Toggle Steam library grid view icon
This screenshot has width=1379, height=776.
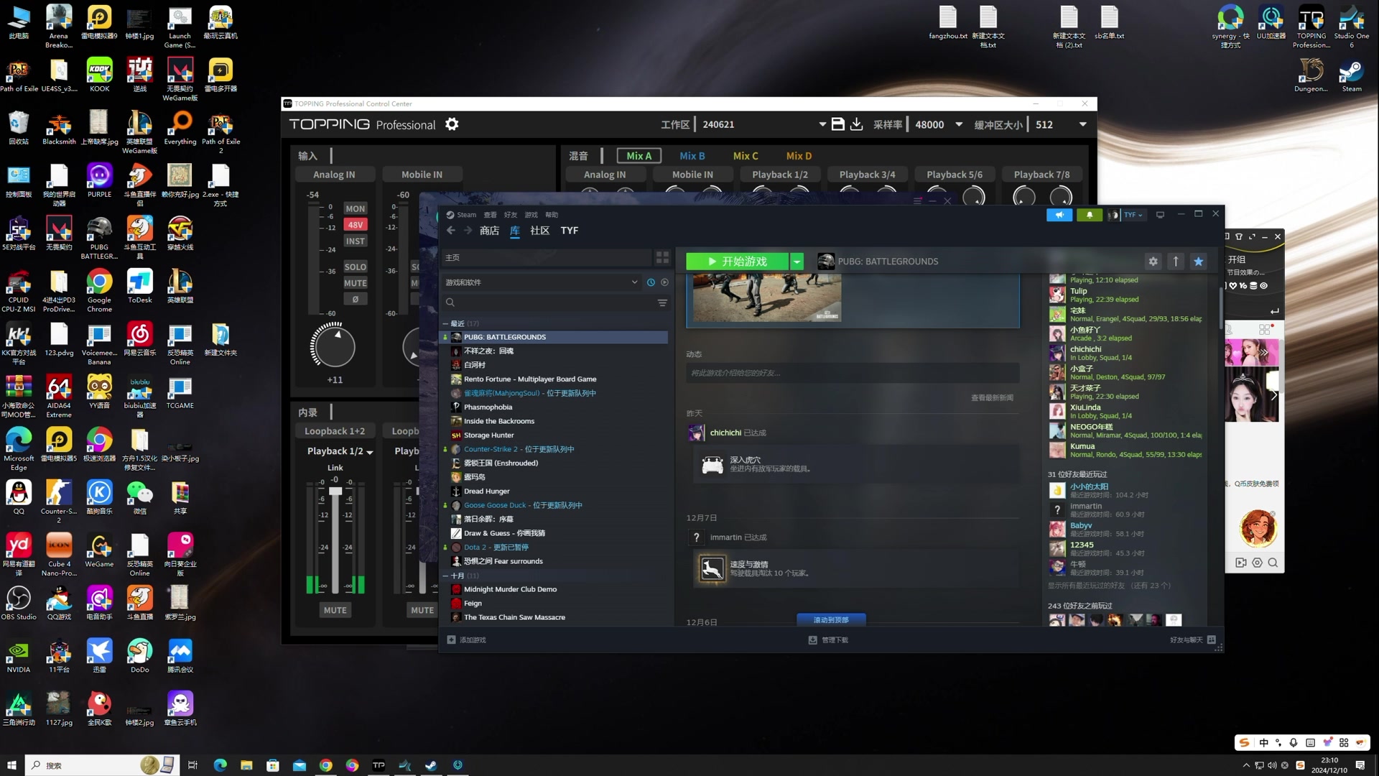662,257
